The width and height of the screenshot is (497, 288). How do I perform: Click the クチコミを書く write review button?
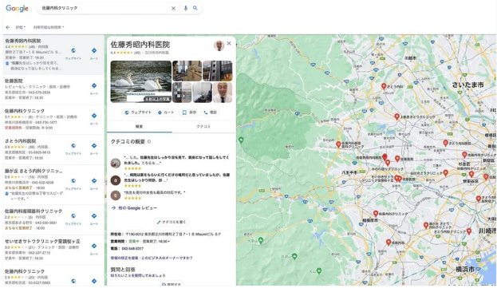172,222
